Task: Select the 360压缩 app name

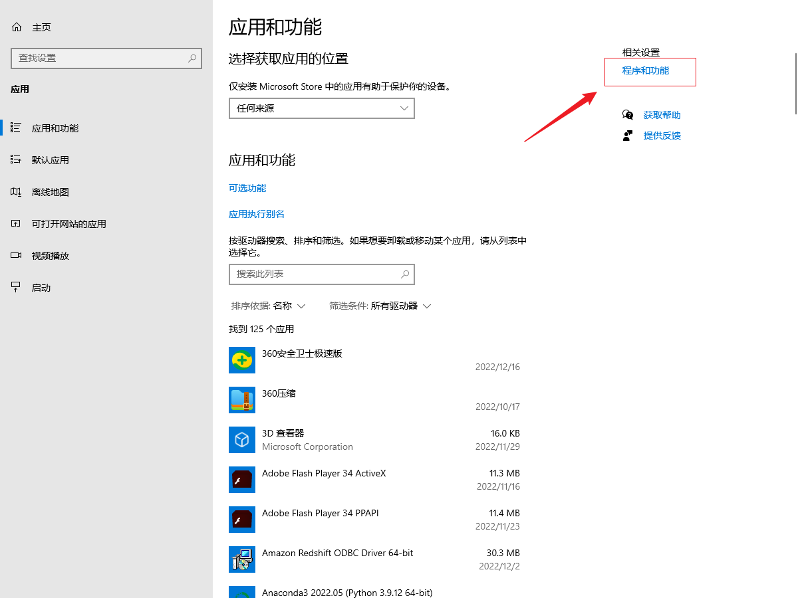Action: point(279,393)
